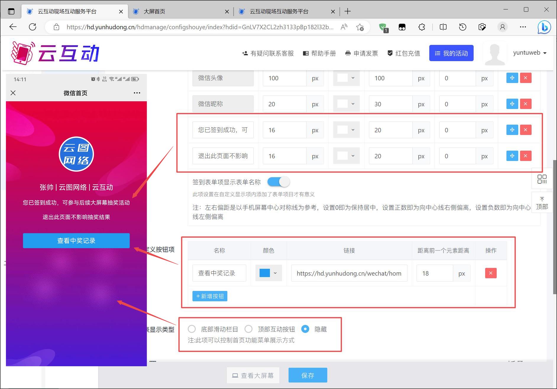Screen dimensions: 557x389
Task: Click the green shield extension icon
Action: [383, 27]
